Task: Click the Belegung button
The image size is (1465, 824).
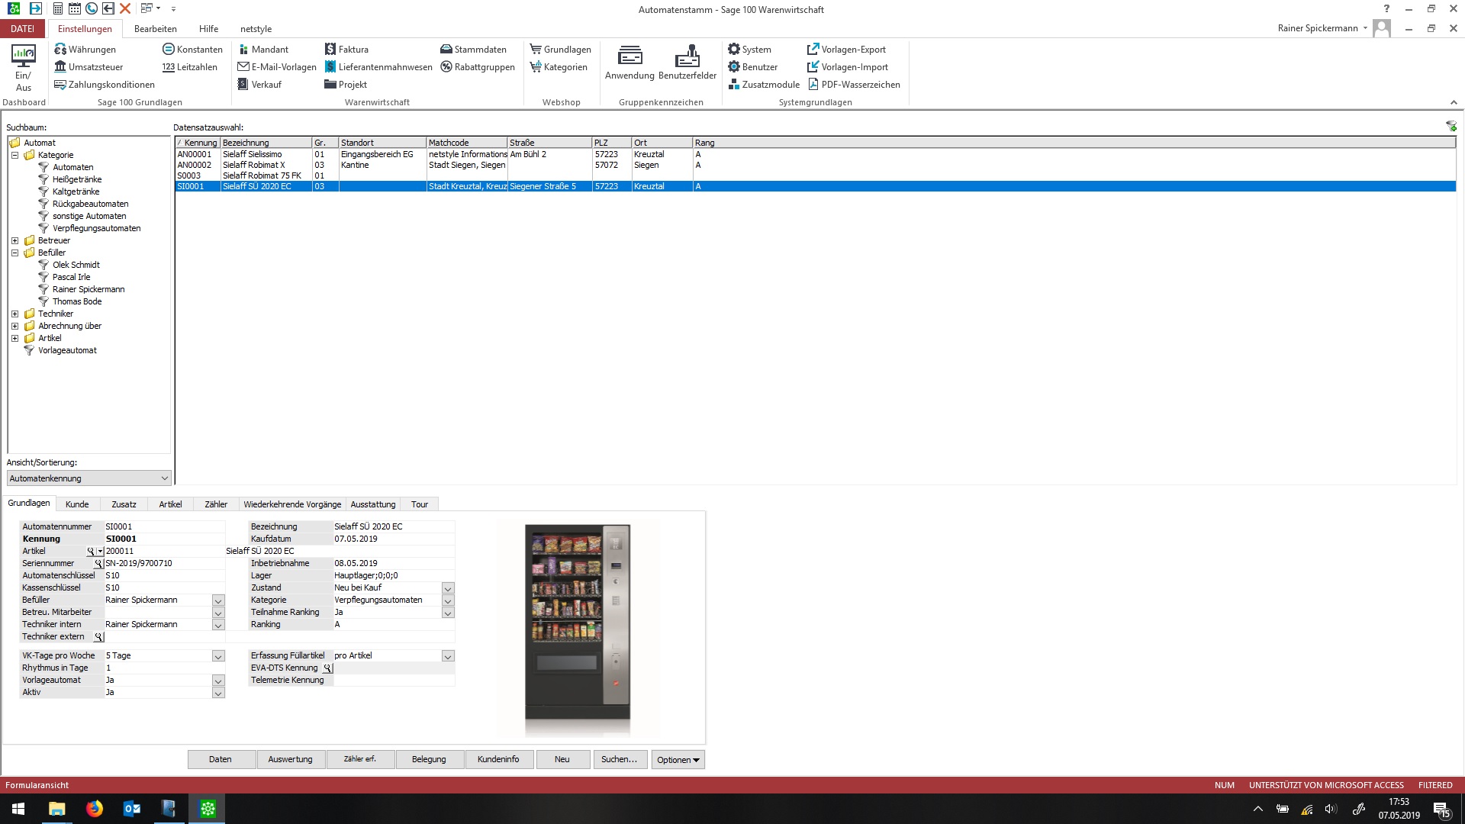Action: click(429, 759)
